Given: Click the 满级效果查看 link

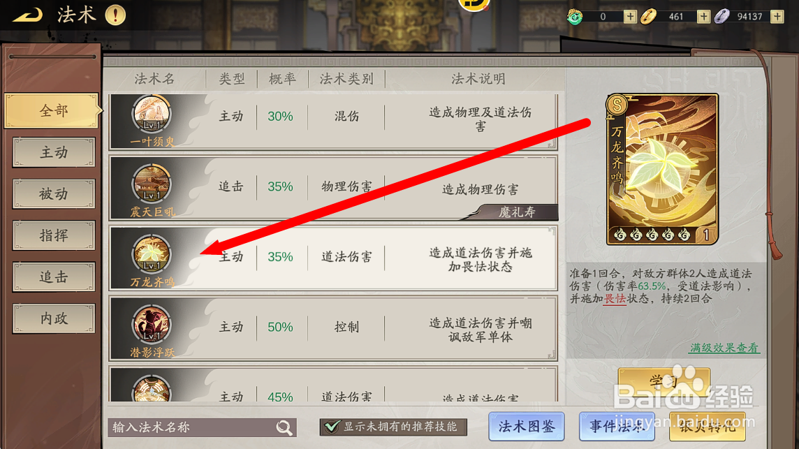Looking at the screenshot, I should pos(724,348).
